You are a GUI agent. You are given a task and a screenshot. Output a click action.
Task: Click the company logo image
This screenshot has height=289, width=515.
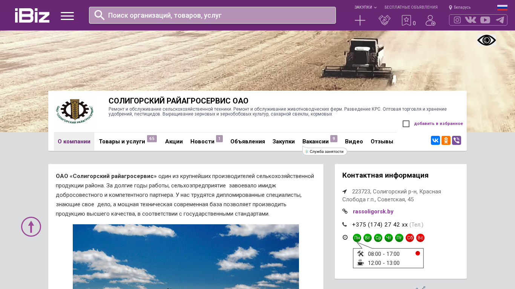tap(74, 111)
